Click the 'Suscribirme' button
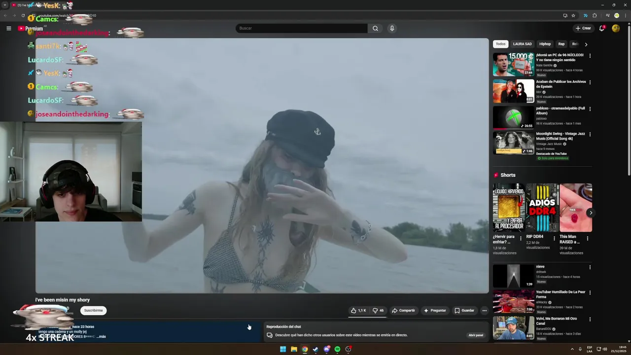 [93, 311]
